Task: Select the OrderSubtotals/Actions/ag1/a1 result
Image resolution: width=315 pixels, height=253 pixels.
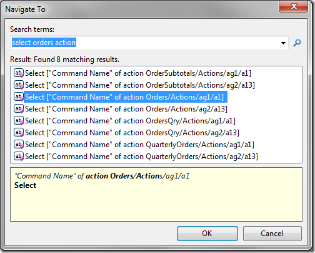Action: point(138,73)
